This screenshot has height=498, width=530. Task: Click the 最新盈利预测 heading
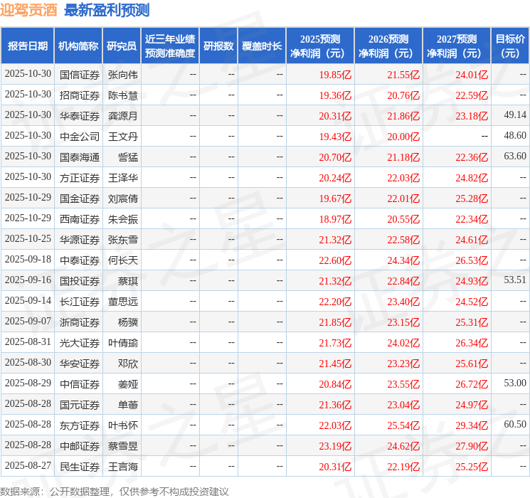pos(107,10)
